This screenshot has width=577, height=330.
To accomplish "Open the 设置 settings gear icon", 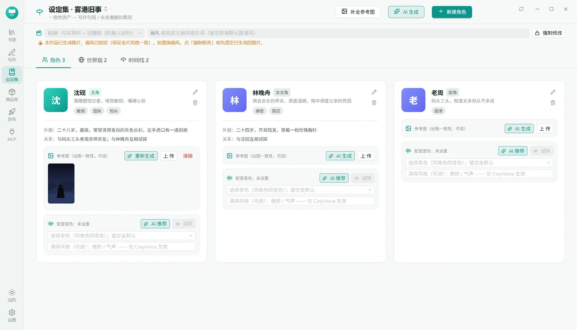I will [x=12, y=316].
